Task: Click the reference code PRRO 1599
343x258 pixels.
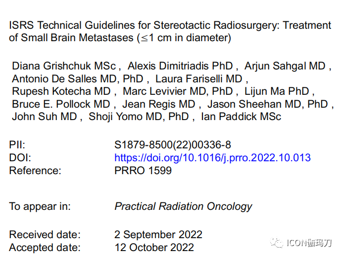Action: click(x=143, y=171)
